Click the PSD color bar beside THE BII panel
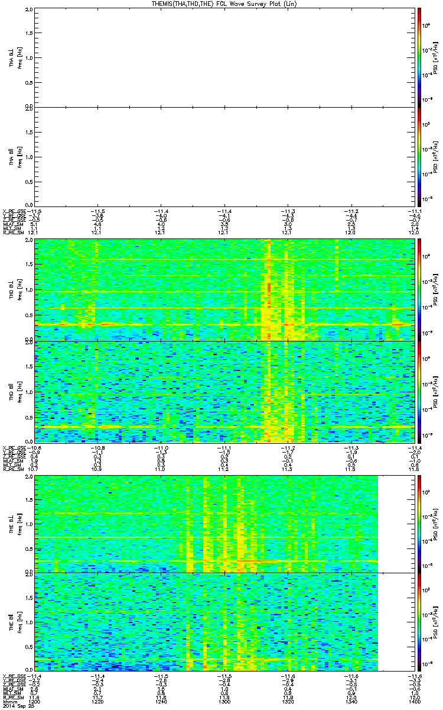443x710 pixels. 419,621
